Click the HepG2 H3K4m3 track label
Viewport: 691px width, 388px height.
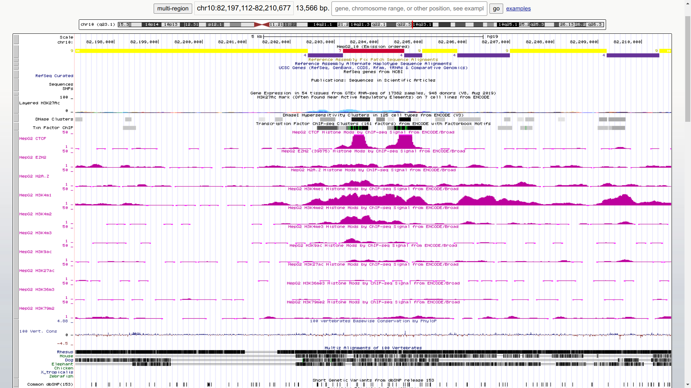coord(35,233)
